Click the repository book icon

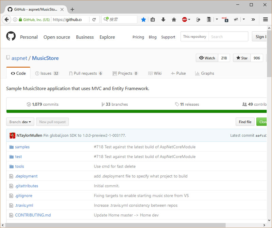[8, 57]
